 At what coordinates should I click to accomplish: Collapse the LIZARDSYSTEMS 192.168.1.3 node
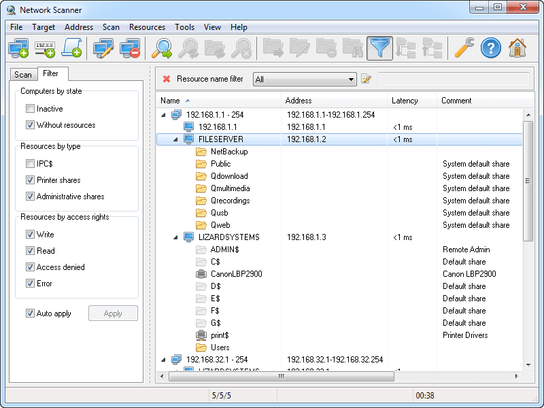pyautogui.click(x=175, y=237)
